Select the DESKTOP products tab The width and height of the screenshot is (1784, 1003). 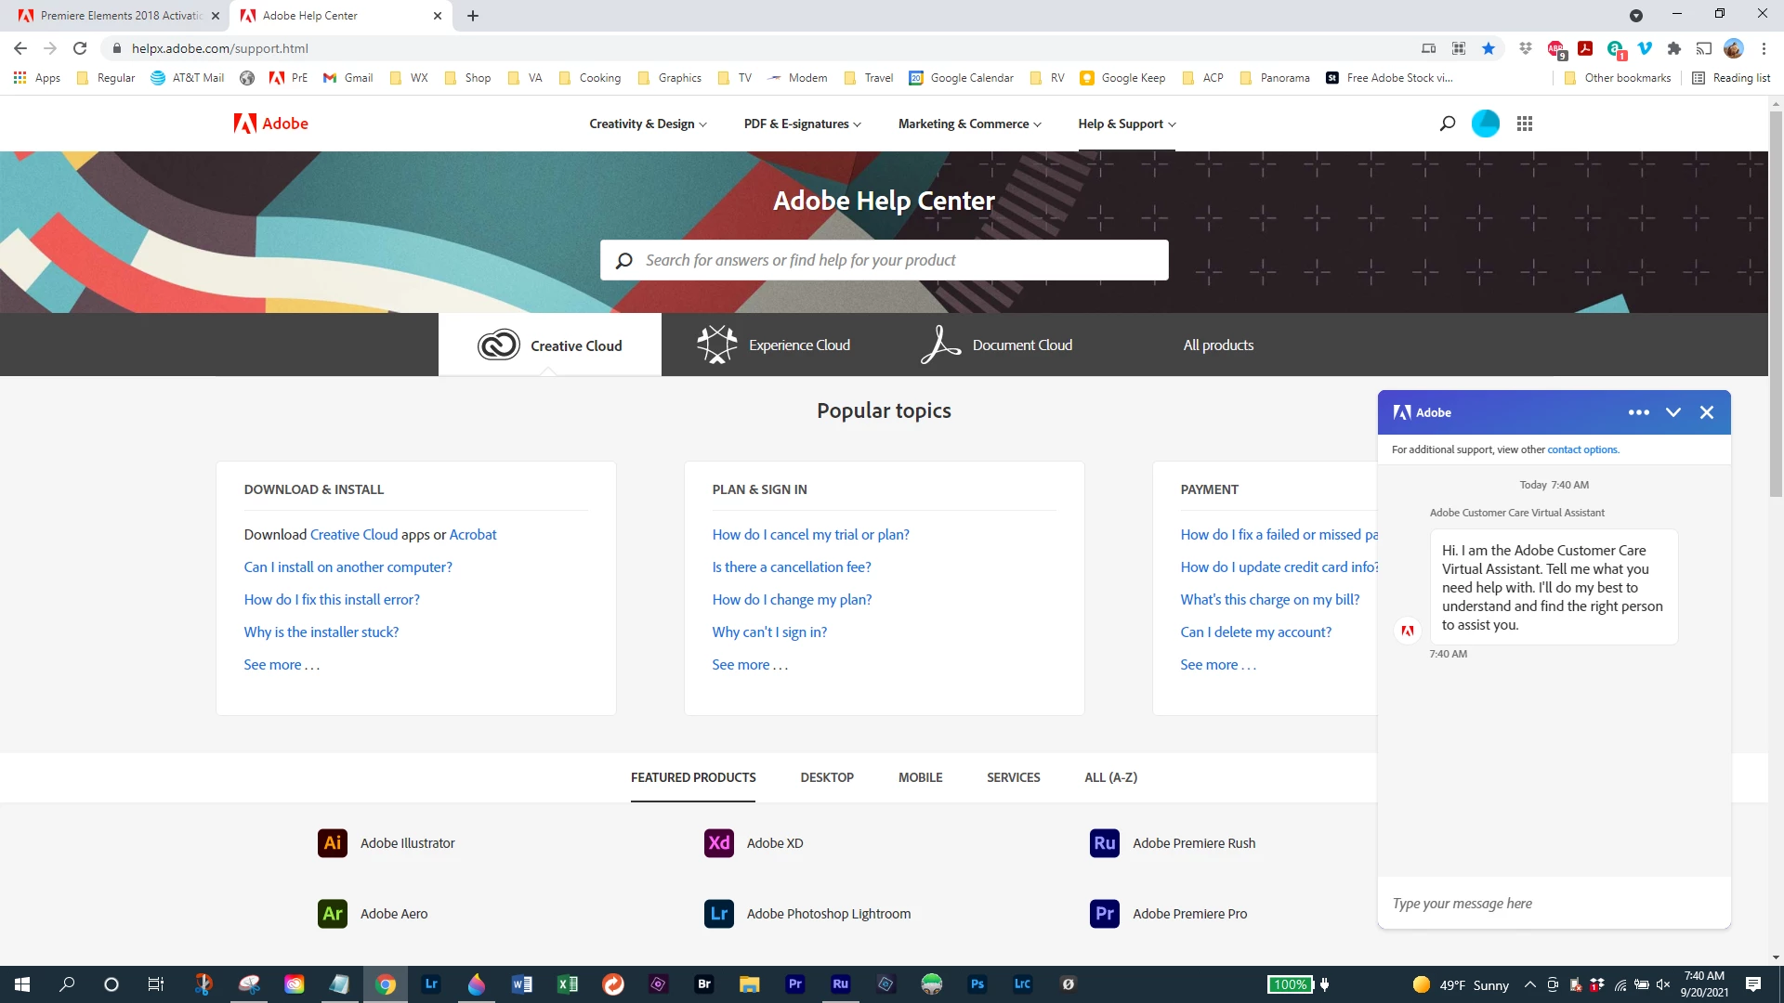826,777
